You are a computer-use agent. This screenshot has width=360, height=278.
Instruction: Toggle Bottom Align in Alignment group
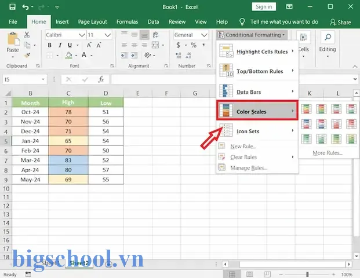click(144, 35)
